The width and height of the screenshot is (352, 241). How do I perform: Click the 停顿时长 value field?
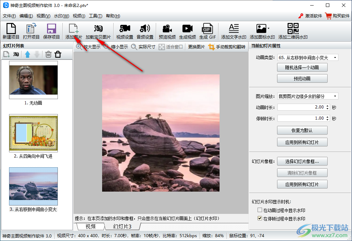click(301, 118)
